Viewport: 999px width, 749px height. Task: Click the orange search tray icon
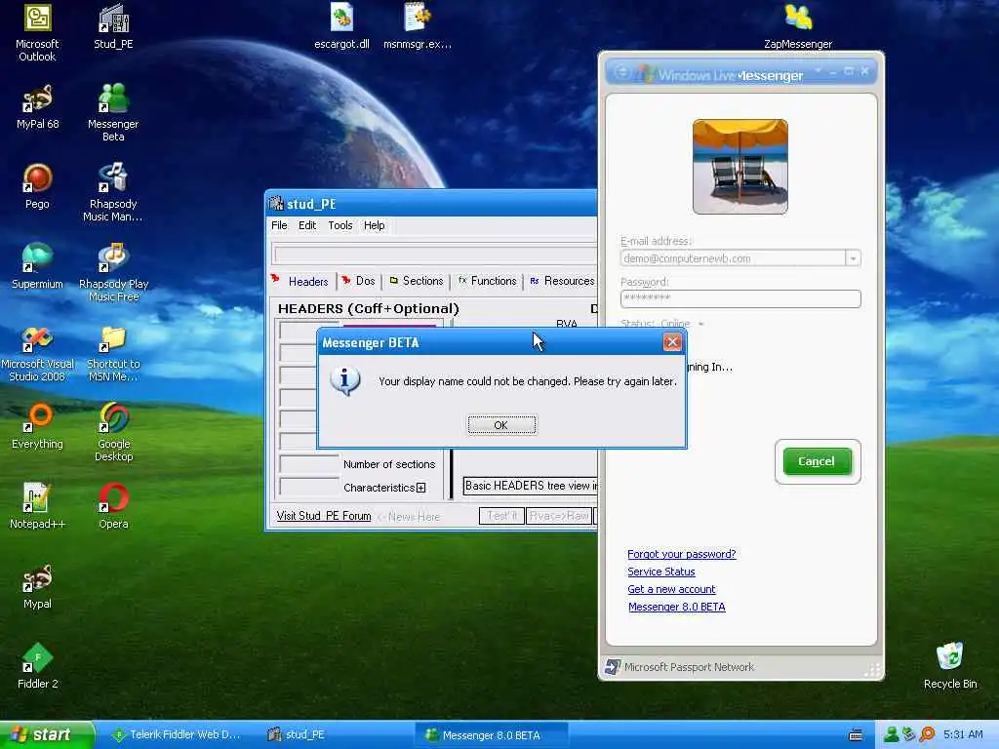coord(927,734)
